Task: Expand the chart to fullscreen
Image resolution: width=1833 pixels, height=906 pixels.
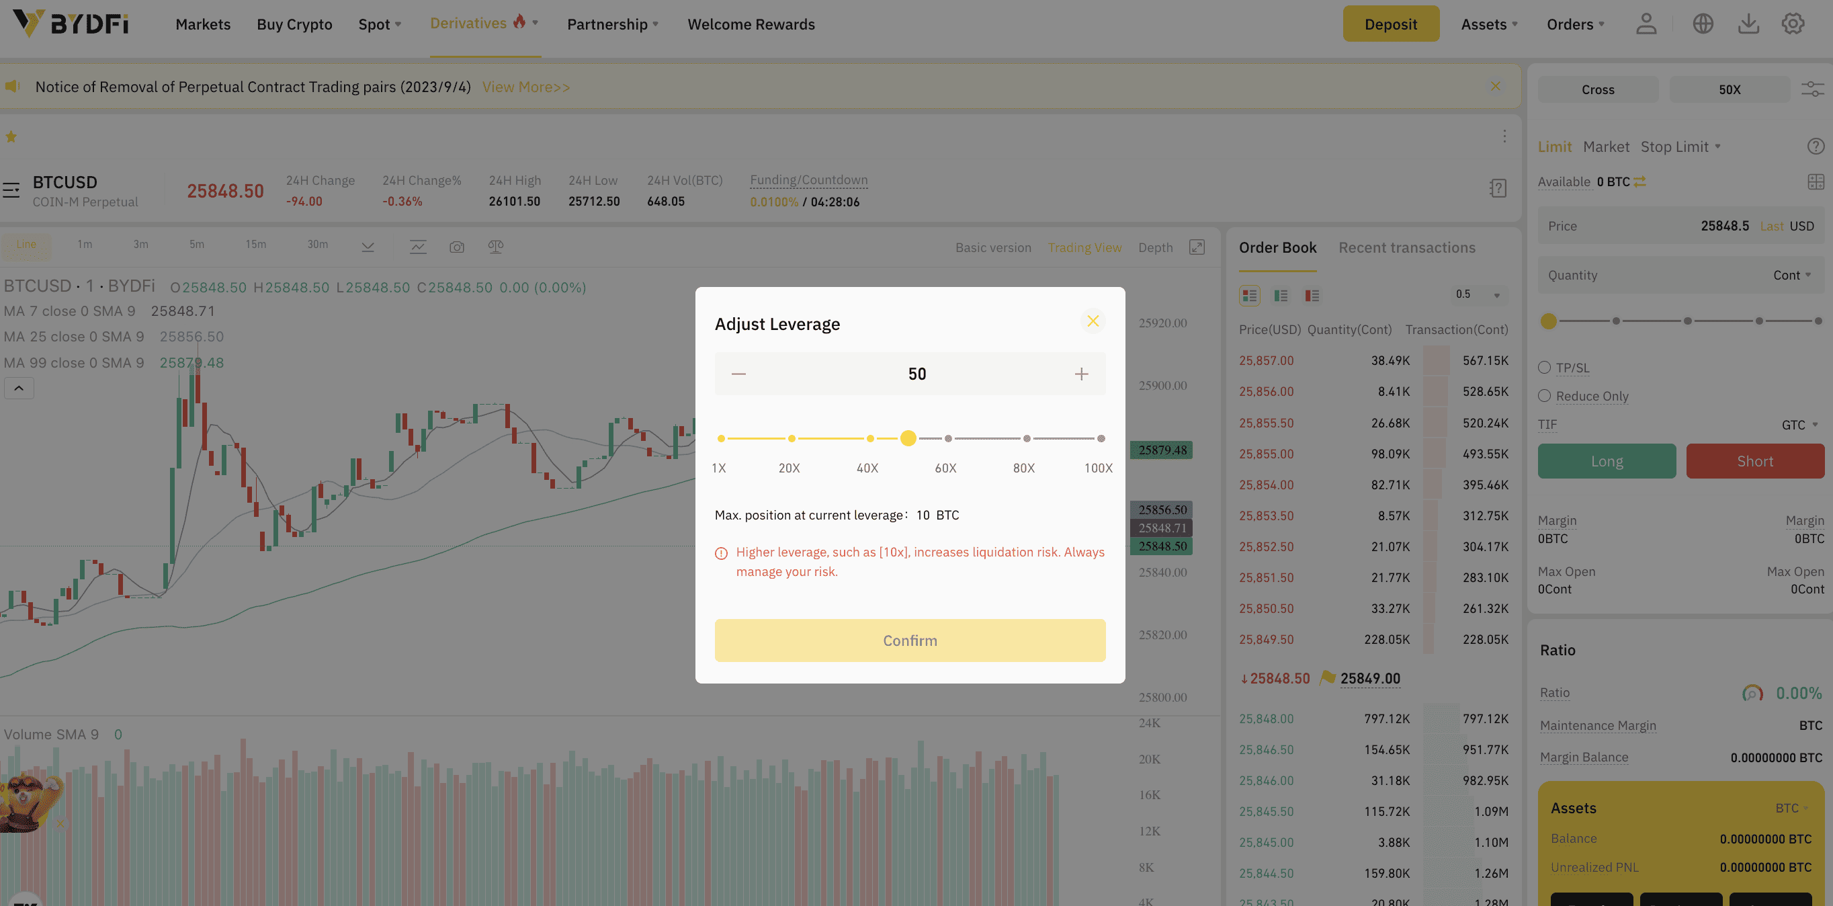Action: 1197,247
